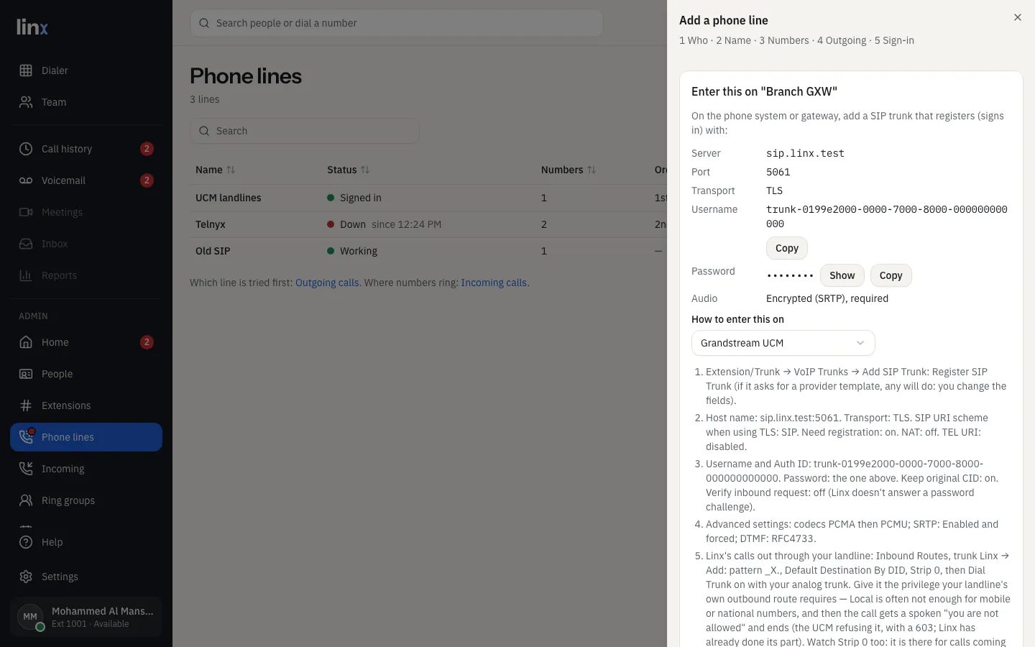This screenshot has width=1035, height=647.
Task: Select the Call history menu item
Action: [86, 149]
